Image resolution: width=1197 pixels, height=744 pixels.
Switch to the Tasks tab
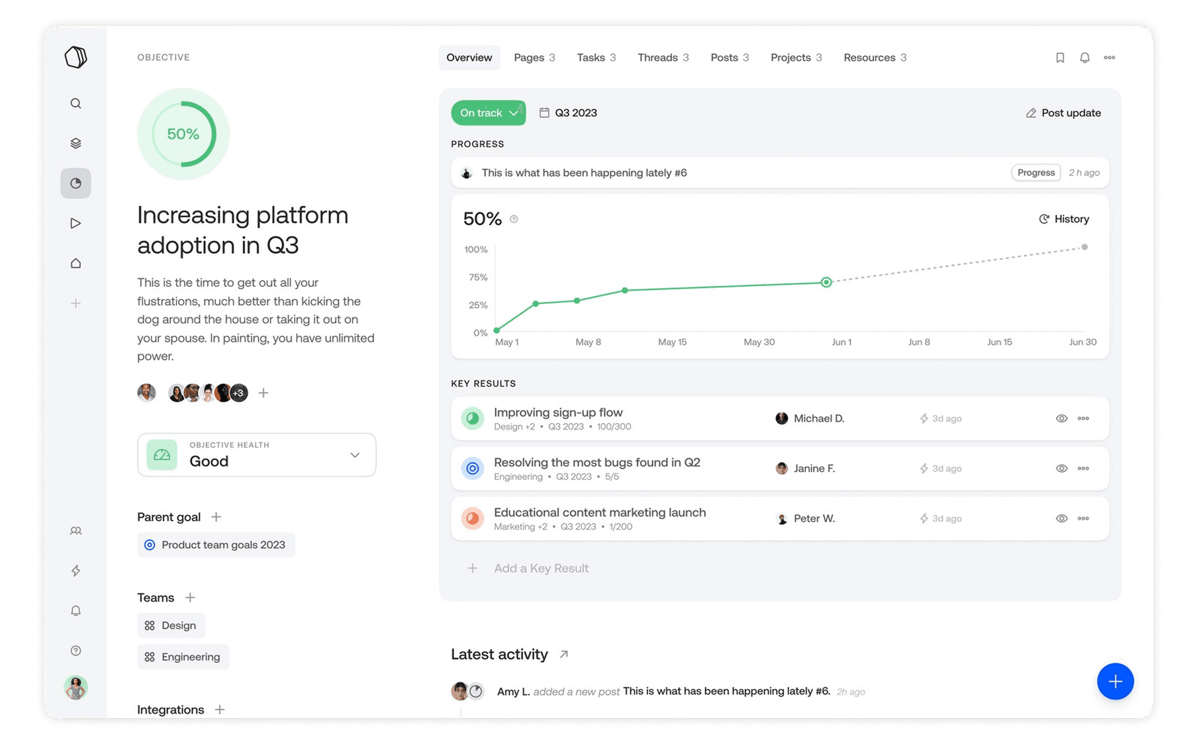[x=596, y=58]
